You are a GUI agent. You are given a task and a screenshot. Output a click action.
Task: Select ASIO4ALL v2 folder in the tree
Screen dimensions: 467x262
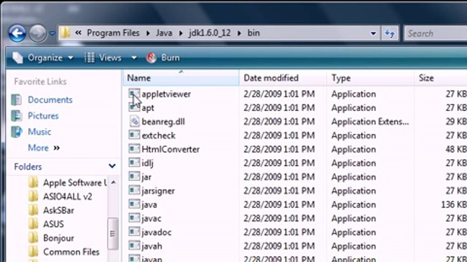67,196
